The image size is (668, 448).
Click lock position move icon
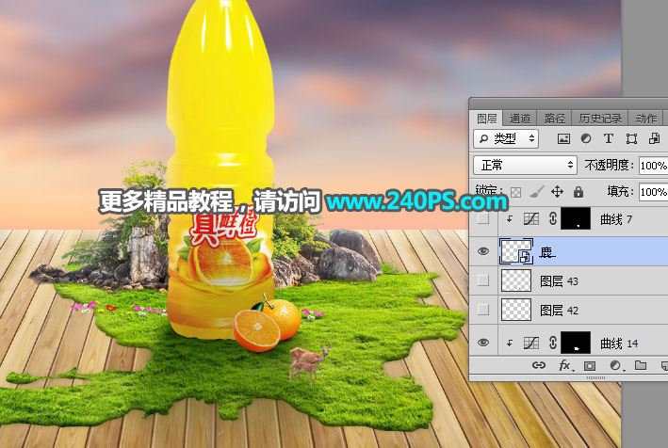[x=557, y=192]
